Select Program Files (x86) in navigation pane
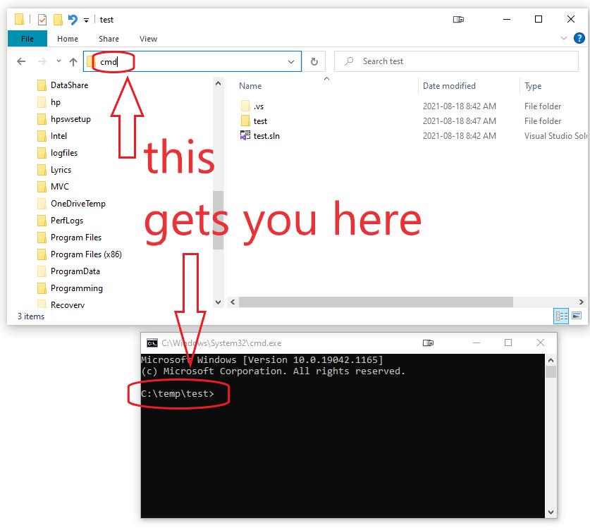Image resolution: width=590 pixels, height=530 pixels. coord(86,254)
